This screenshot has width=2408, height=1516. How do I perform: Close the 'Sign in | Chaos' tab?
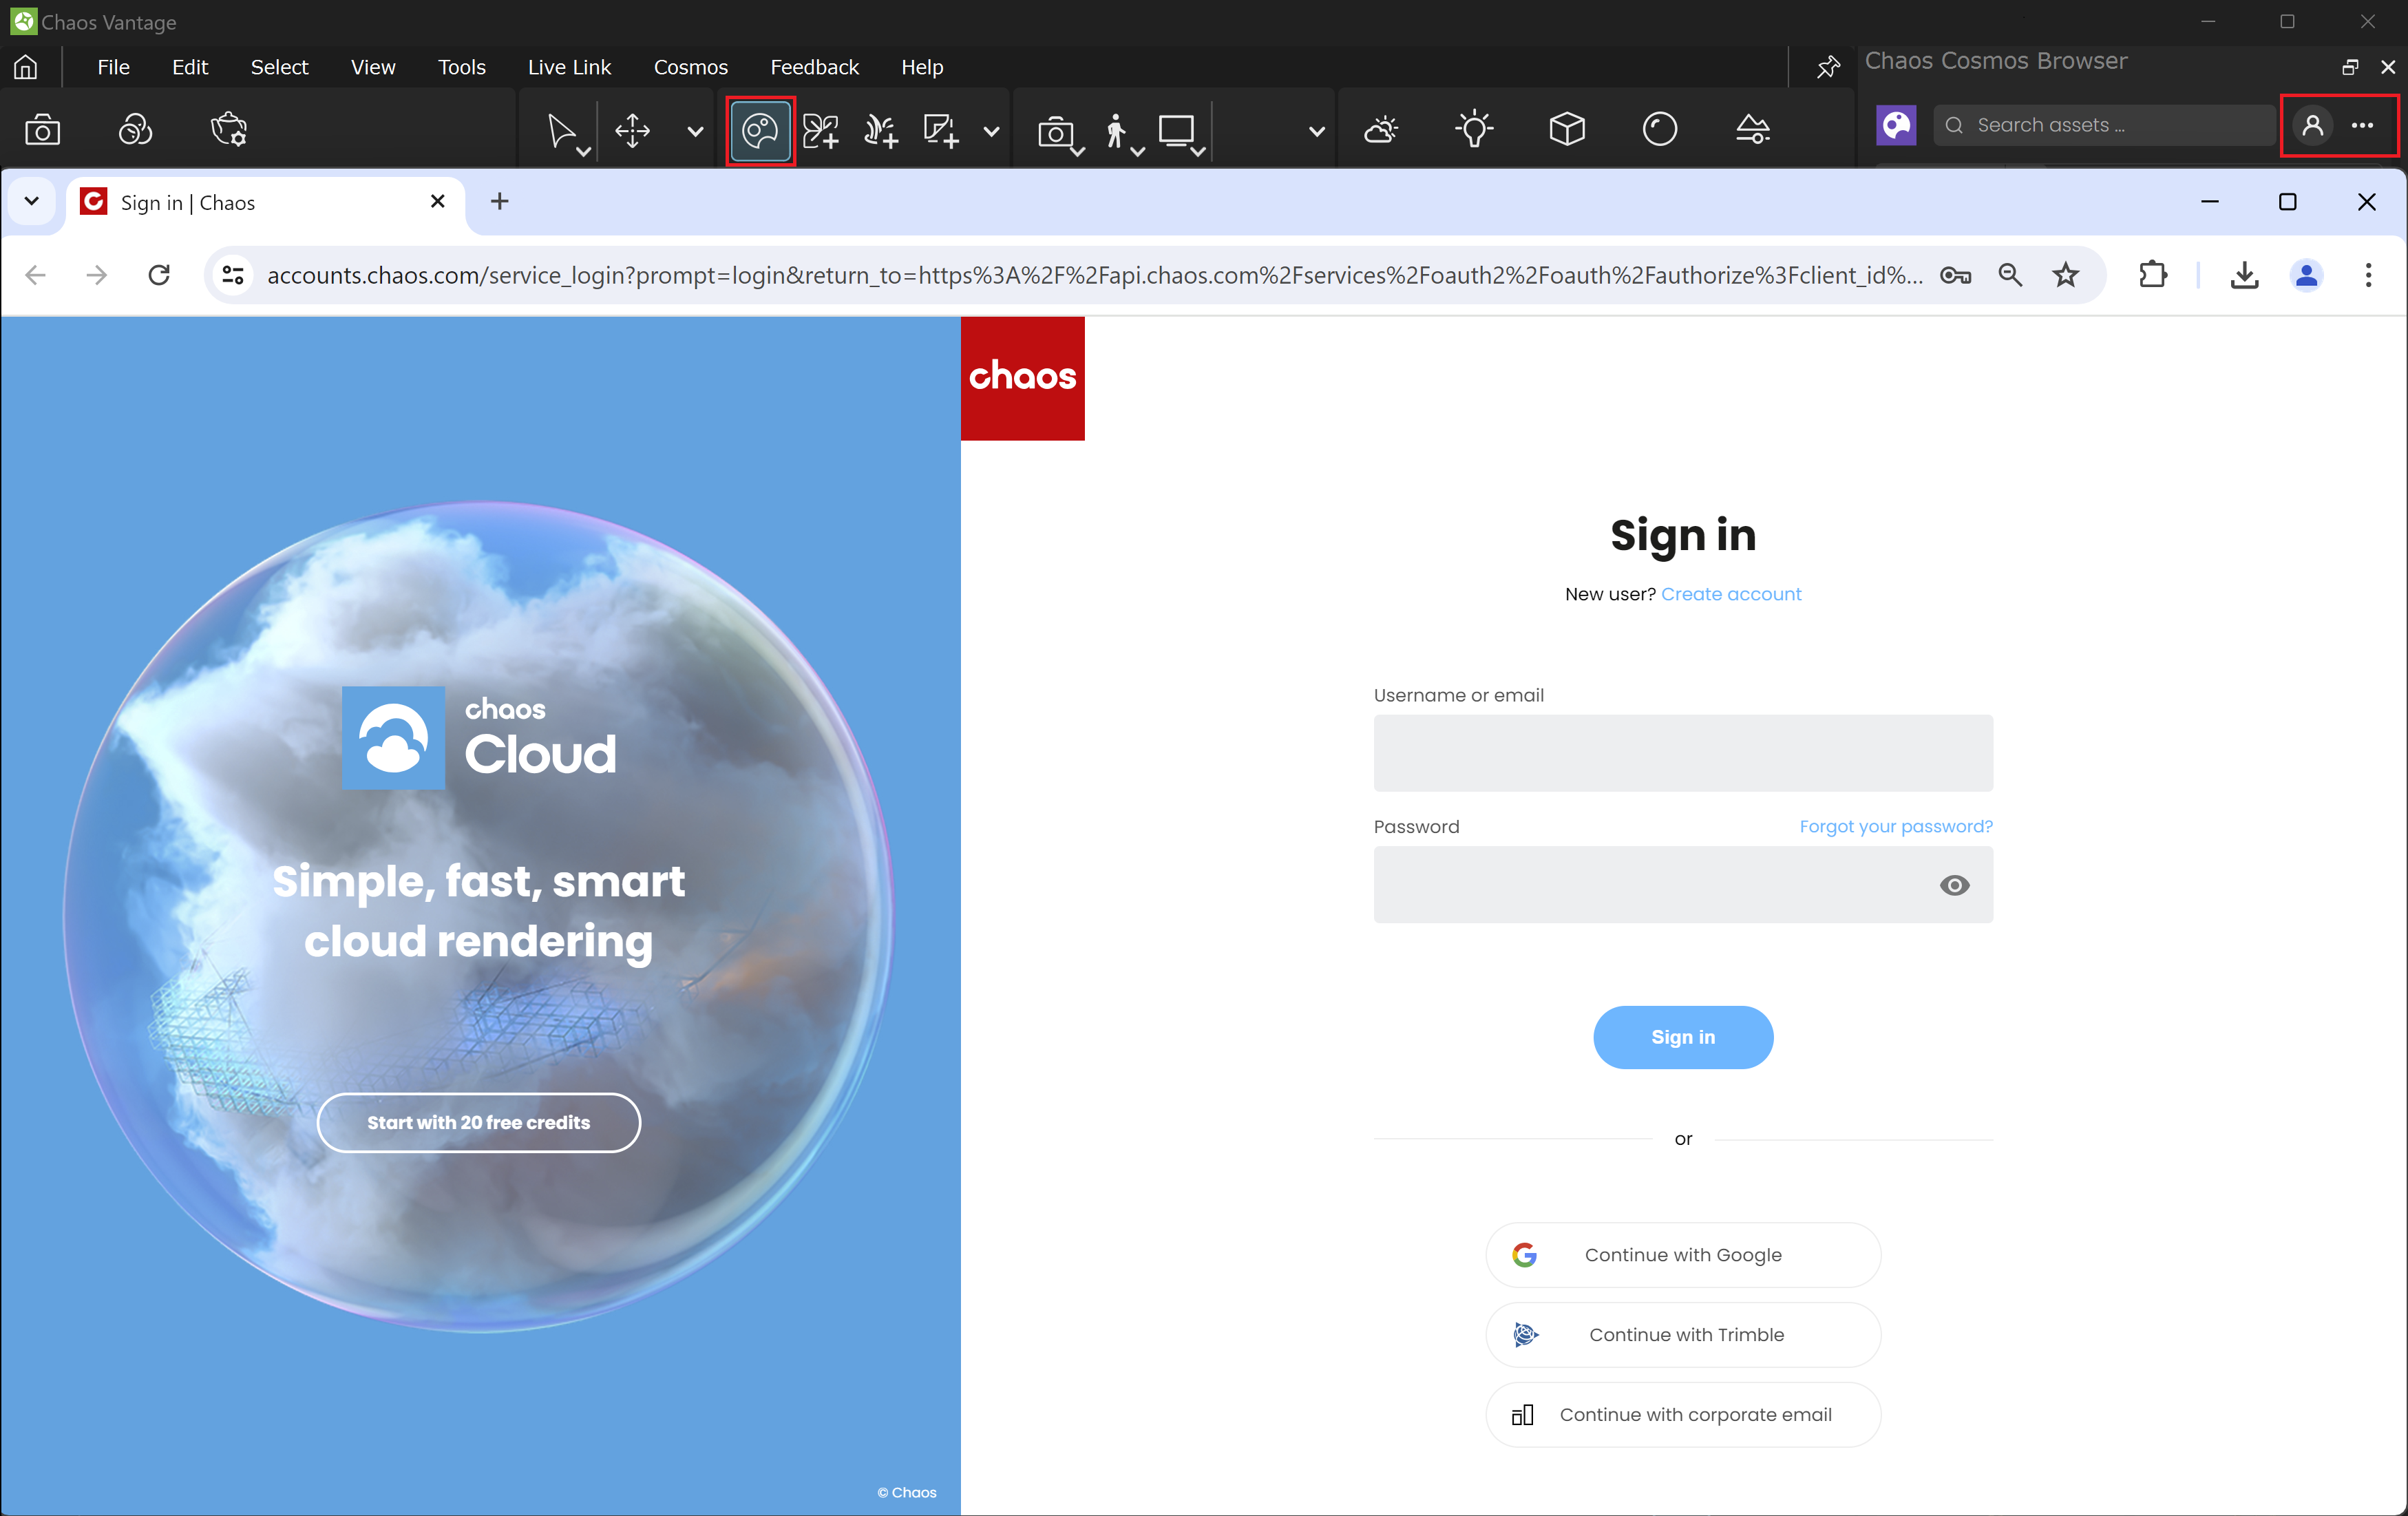click(437, 202)
